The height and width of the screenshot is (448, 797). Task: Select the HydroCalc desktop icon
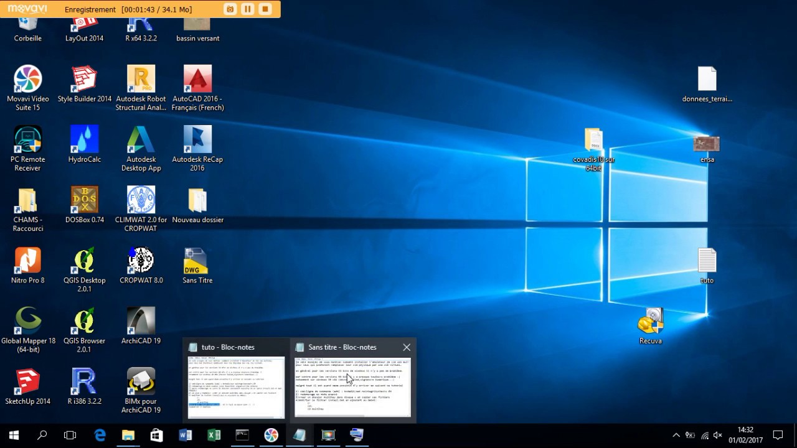tap(85, 144)
